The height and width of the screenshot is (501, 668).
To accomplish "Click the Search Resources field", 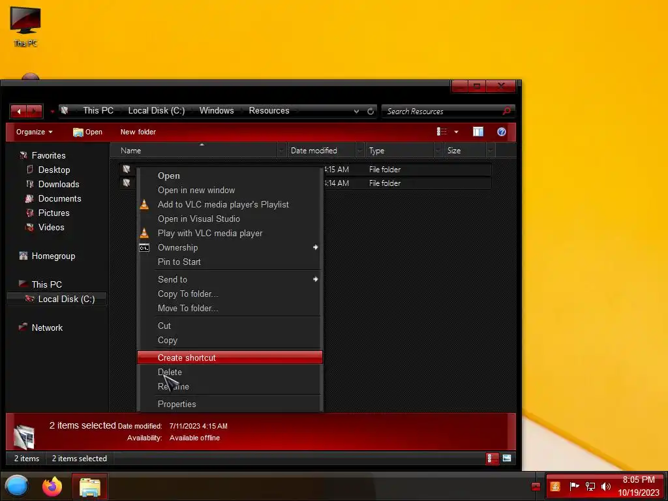I will tap(442, 111).
